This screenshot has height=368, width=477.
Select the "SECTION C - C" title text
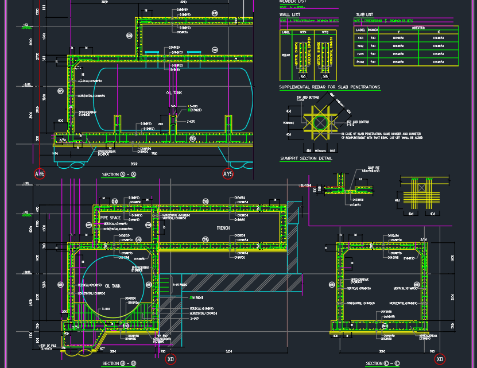(383, 363)
